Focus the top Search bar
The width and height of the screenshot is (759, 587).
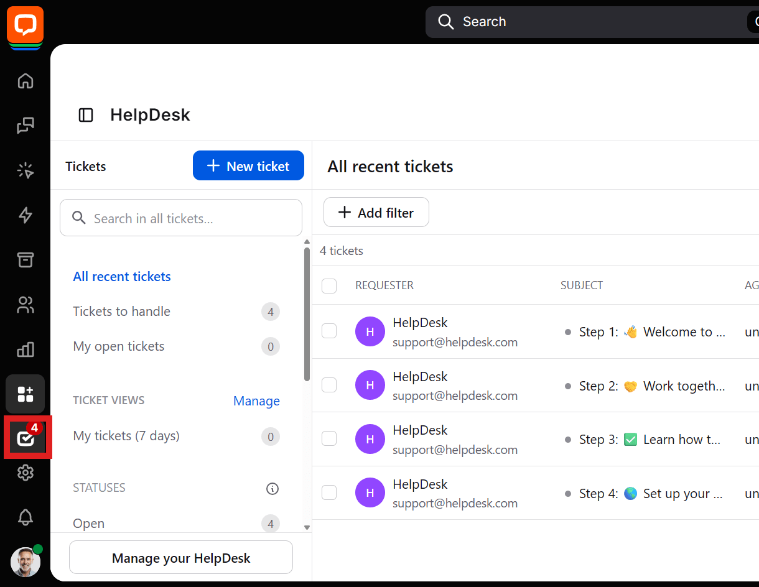tap(591, 22)
